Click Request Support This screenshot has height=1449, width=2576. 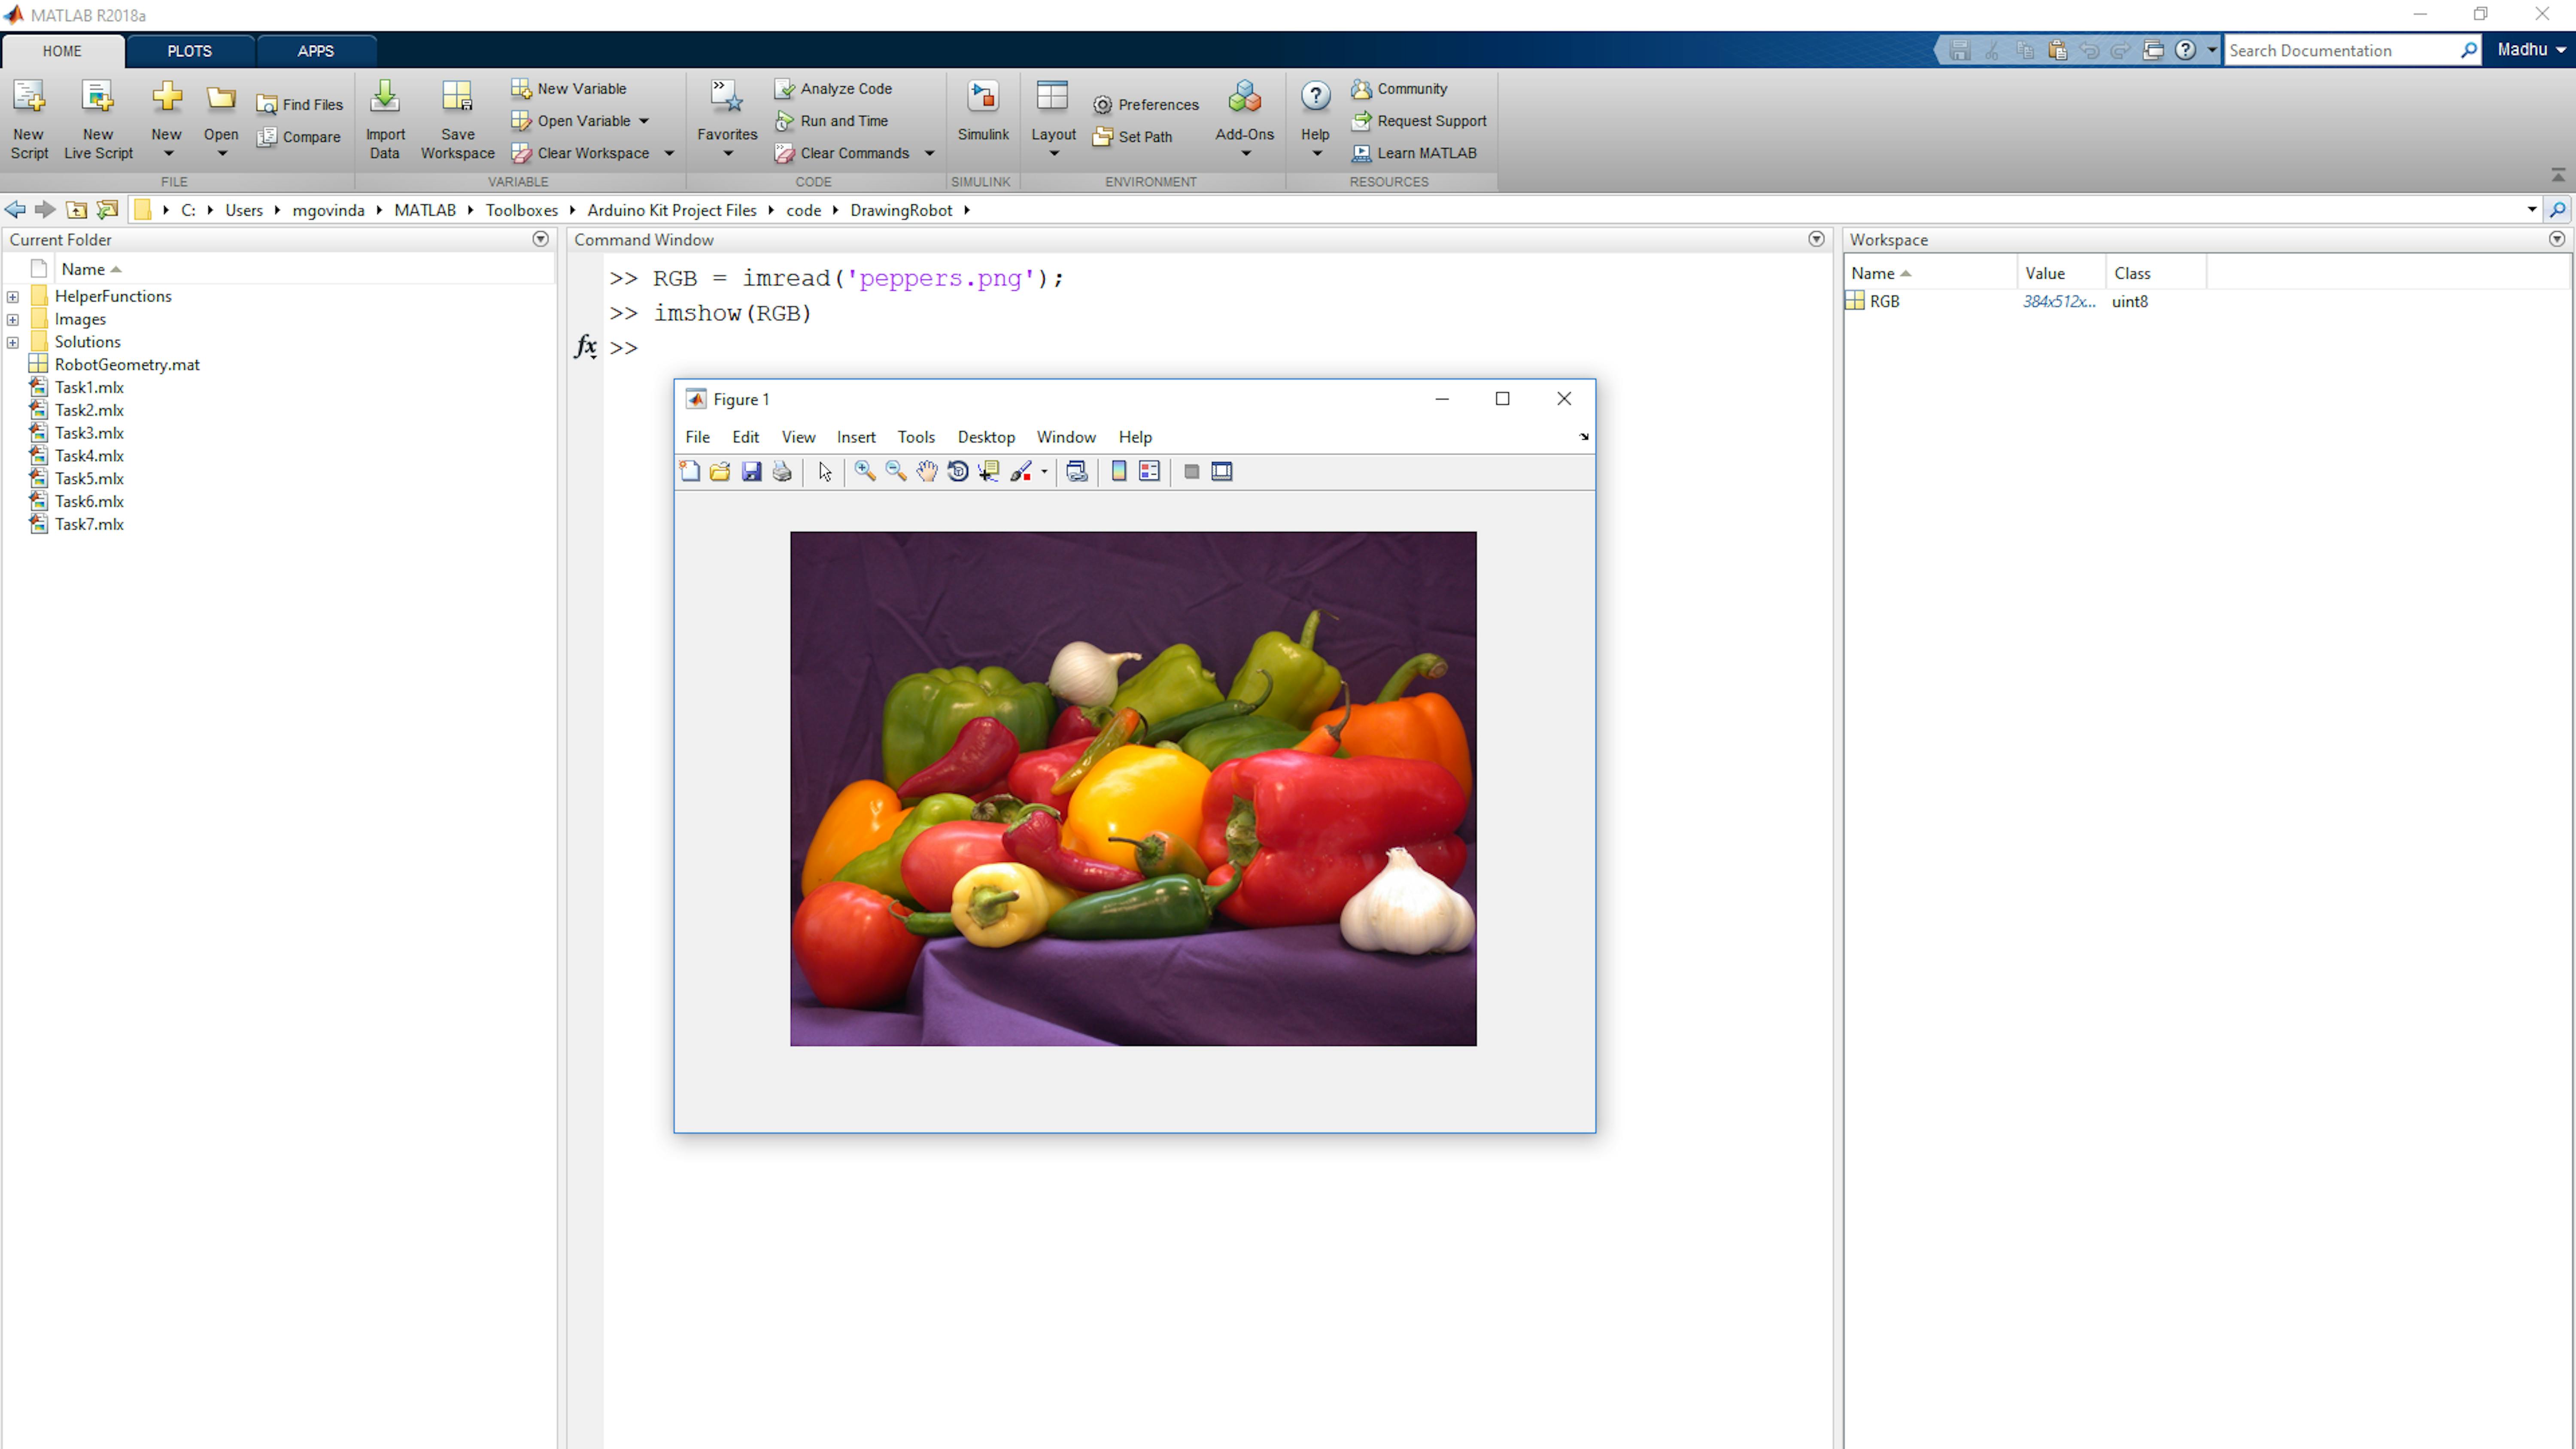point(1419,121)
